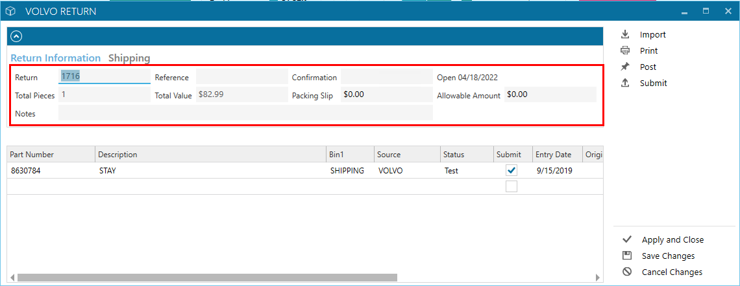Click into the Notes input field

click(245, 113)
